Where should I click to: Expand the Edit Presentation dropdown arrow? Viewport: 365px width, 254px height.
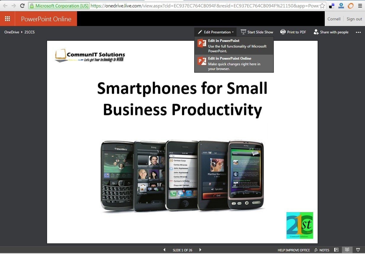233,32
